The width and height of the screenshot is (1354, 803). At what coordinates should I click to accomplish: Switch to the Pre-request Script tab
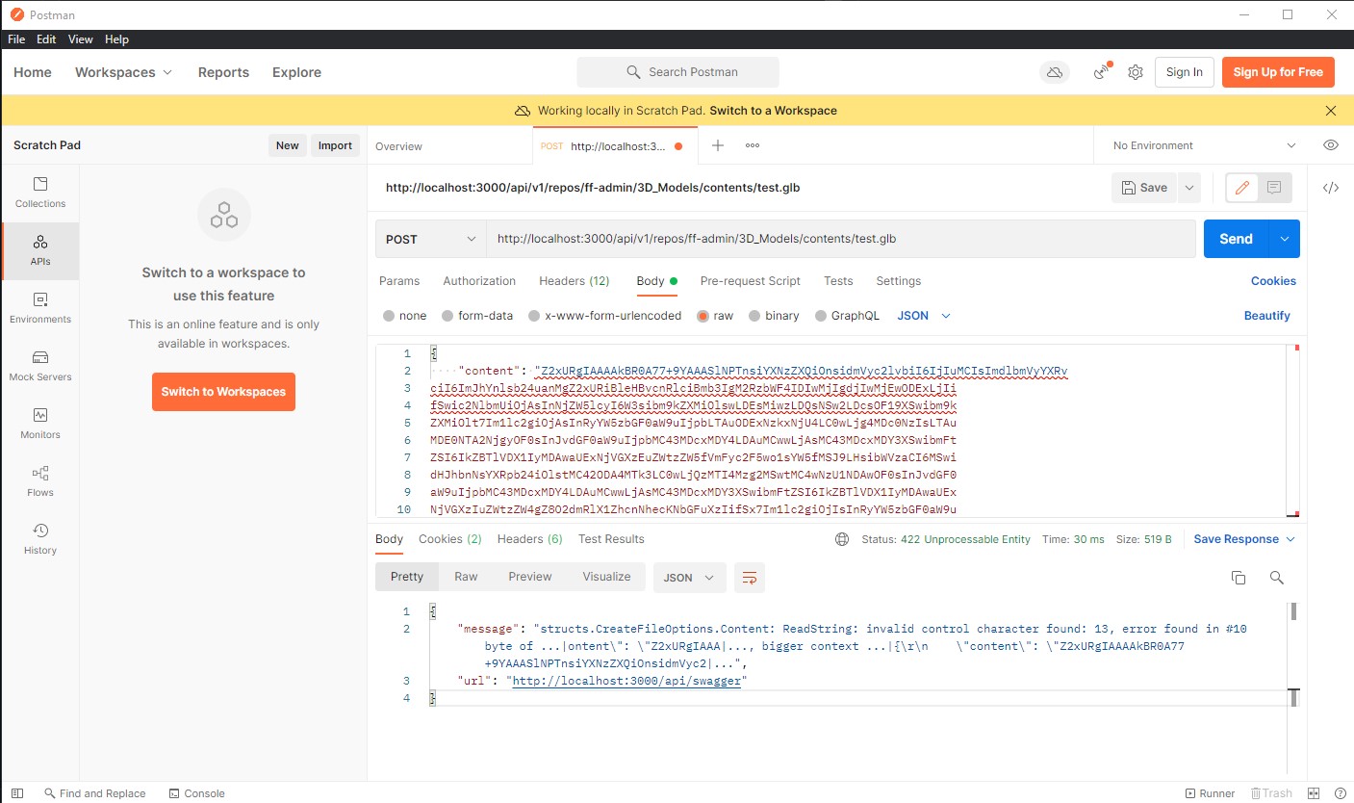(x=750, y=281)
